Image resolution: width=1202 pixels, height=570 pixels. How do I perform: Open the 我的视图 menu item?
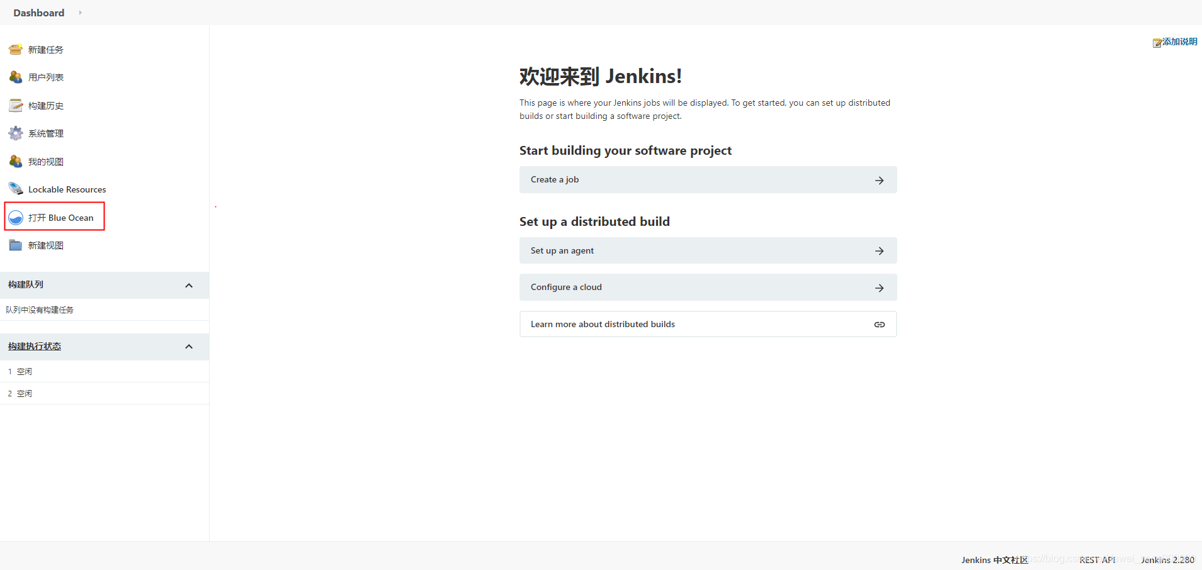(x=46, y=162)
